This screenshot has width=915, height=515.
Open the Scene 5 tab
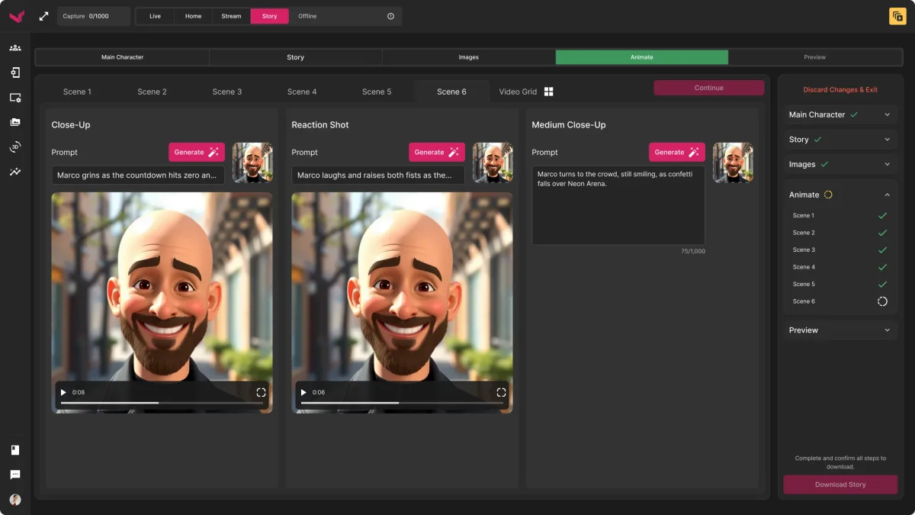[377, 92]
